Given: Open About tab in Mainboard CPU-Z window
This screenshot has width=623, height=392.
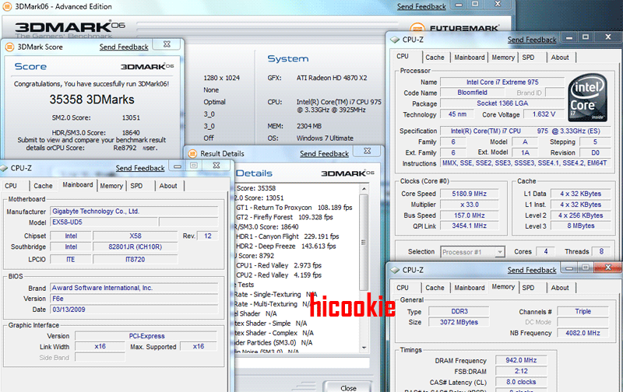Looking at the screenshot, I should pyautogui.click(x=168, y=186).
